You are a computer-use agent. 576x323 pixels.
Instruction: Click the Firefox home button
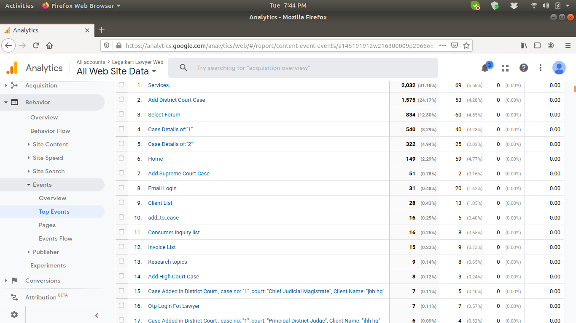49,45
